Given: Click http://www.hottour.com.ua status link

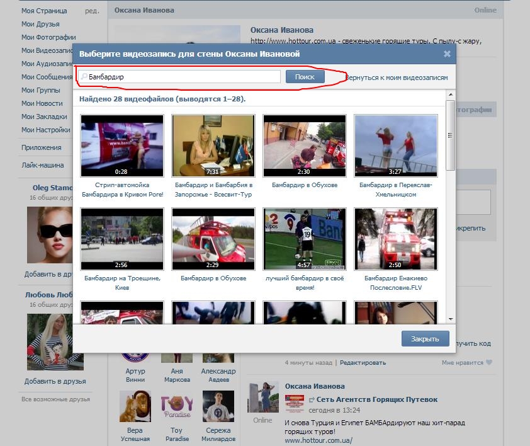Looking at the screenshot, I should click(293, 41).
